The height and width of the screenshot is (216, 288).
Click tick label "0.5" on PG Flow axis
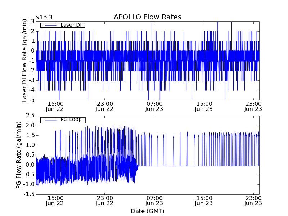coord(30,155)
